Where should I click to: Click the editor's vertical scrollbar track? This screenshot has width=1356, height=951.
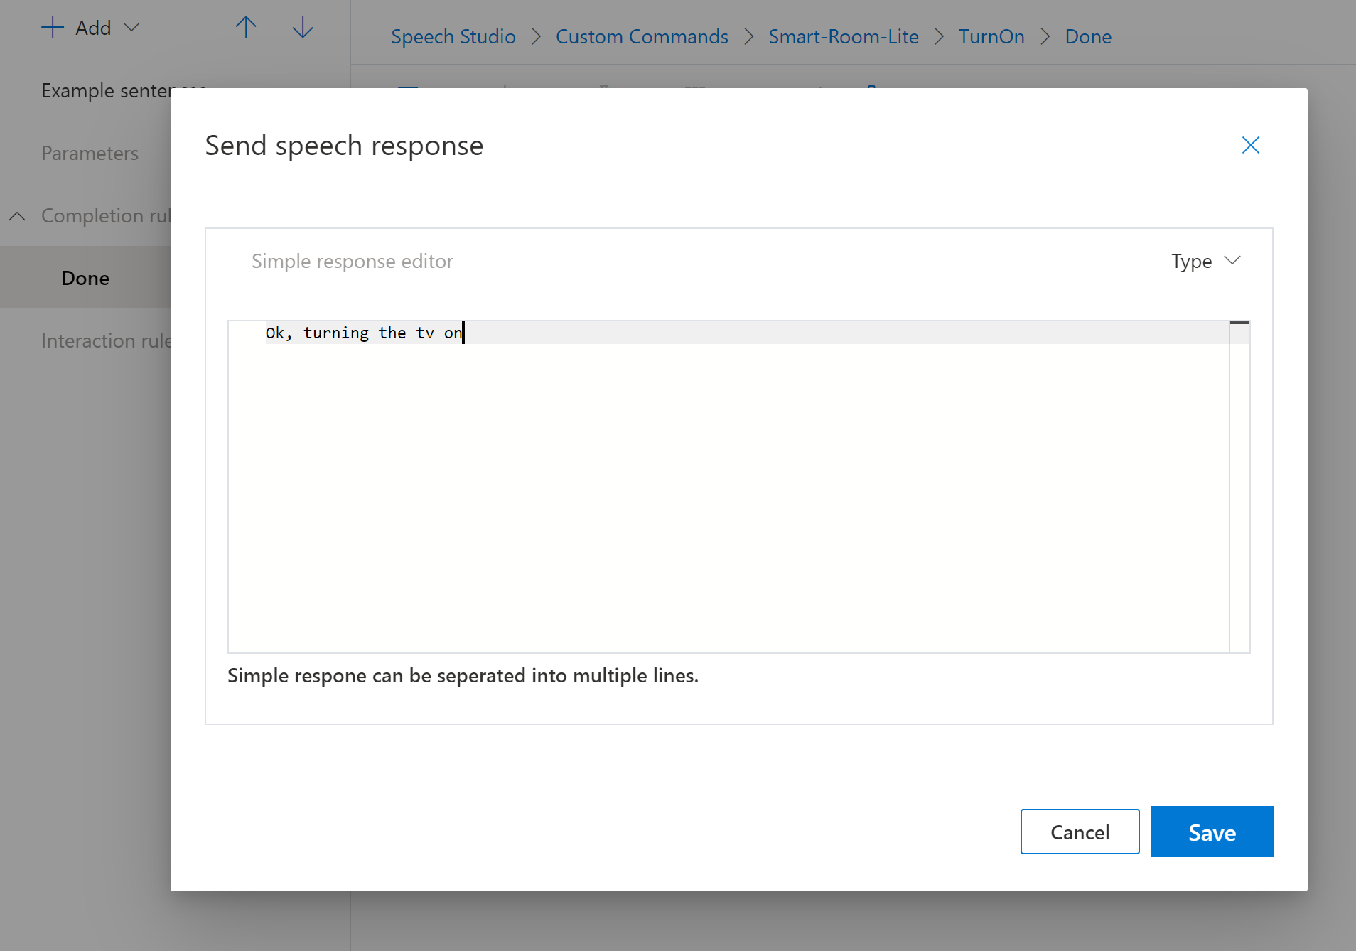(1239, 487)
